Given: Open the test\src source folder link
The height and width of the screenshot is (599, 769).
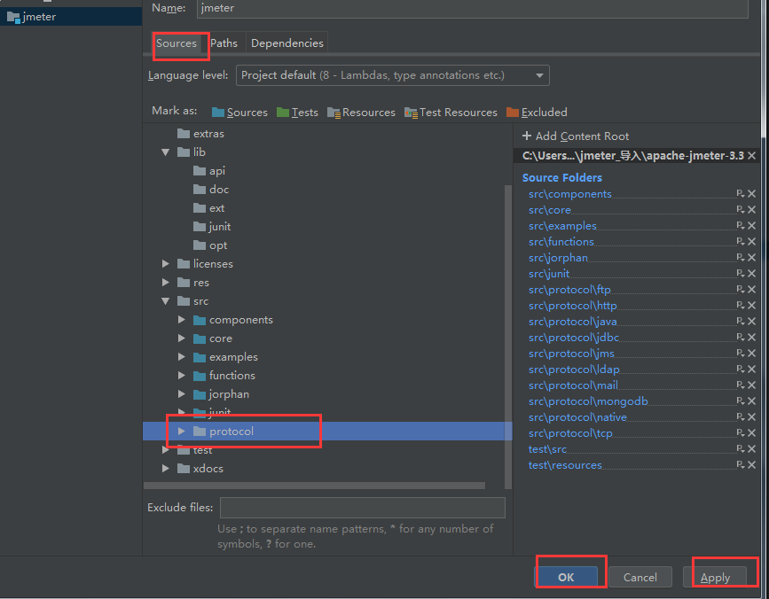Looking at the screenshot, I should click(547, 449).
